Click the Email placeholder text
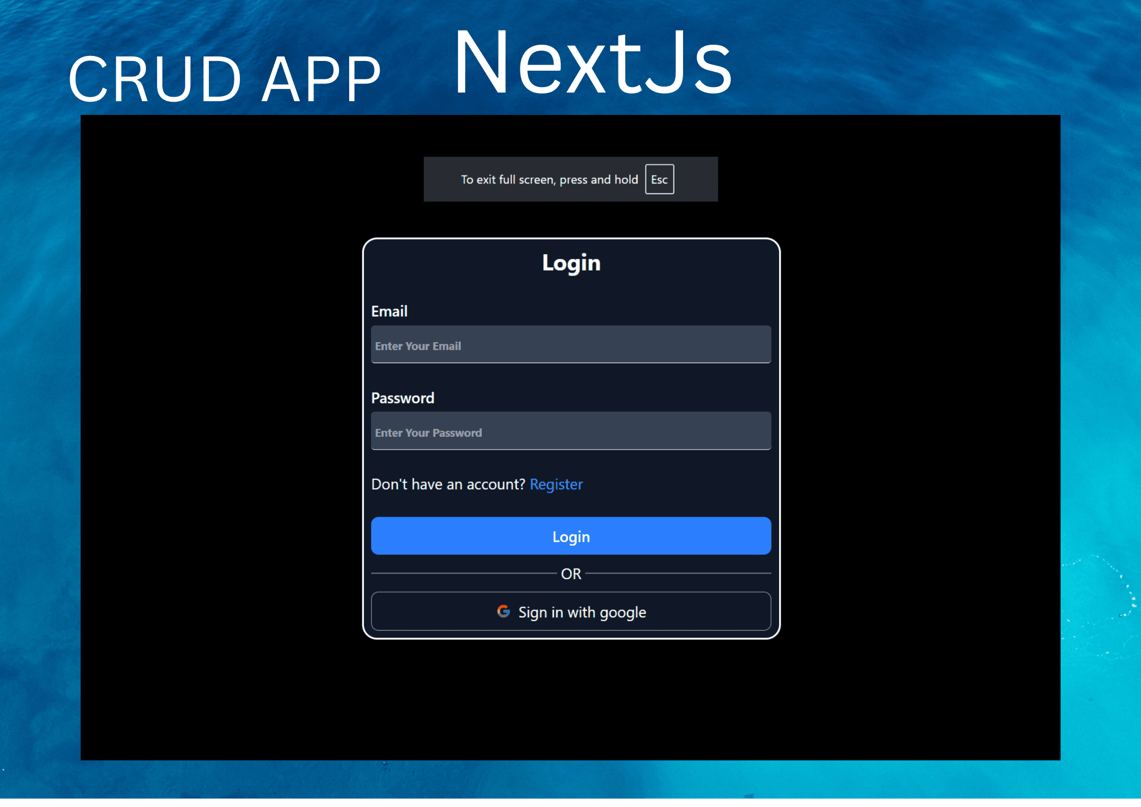The image size is (1141, 807). pyautogui.click(x=418, y=345)
